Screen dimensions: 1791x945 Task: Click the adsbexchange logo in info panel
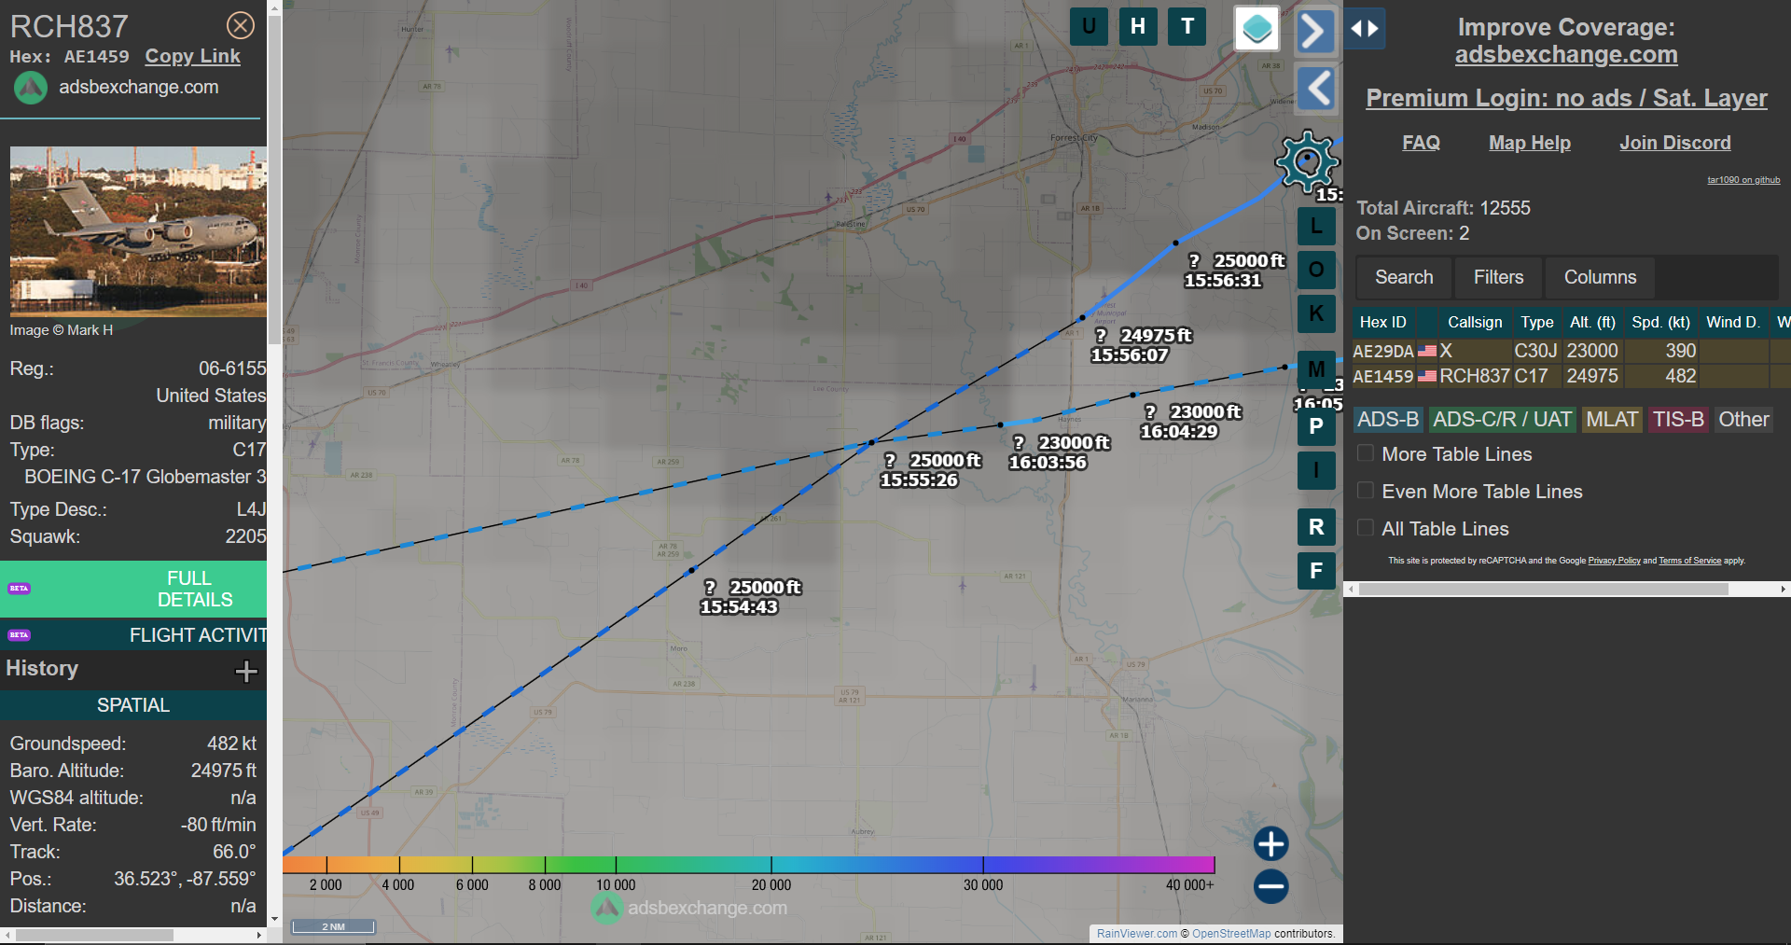(31, 88)
